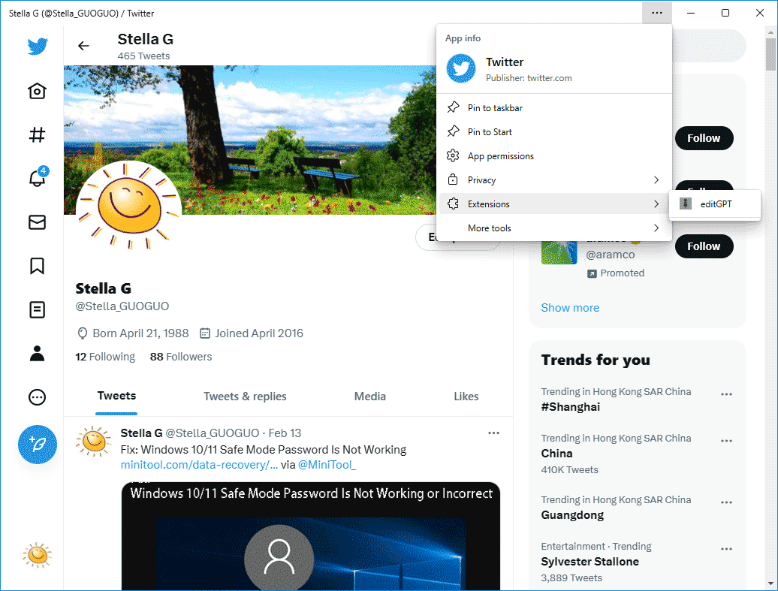Expand the Extensions submenu arrow
The width and height of the screenshot is (778, 591).
click(656, 204)
